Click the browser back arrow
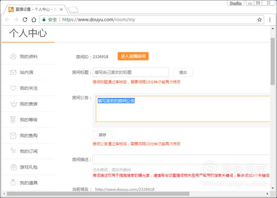The height and width of the screenshot is (198, 277). coord(7,20)
